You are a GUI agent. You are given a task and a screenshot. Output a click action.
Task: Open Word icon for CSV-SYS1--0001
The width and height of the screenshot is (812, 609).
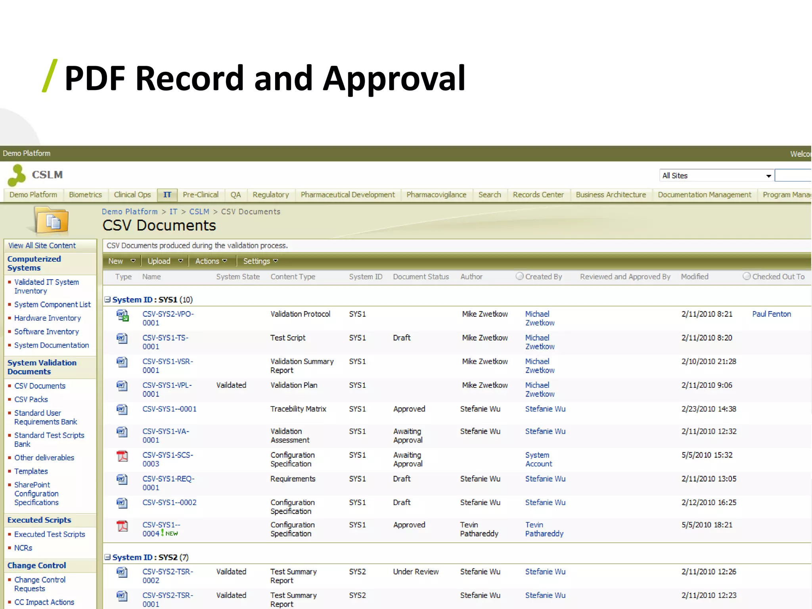tap(122, 410)
